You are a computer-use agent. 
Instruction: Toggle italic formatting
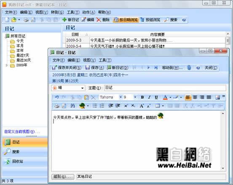[x=149, y=97]
